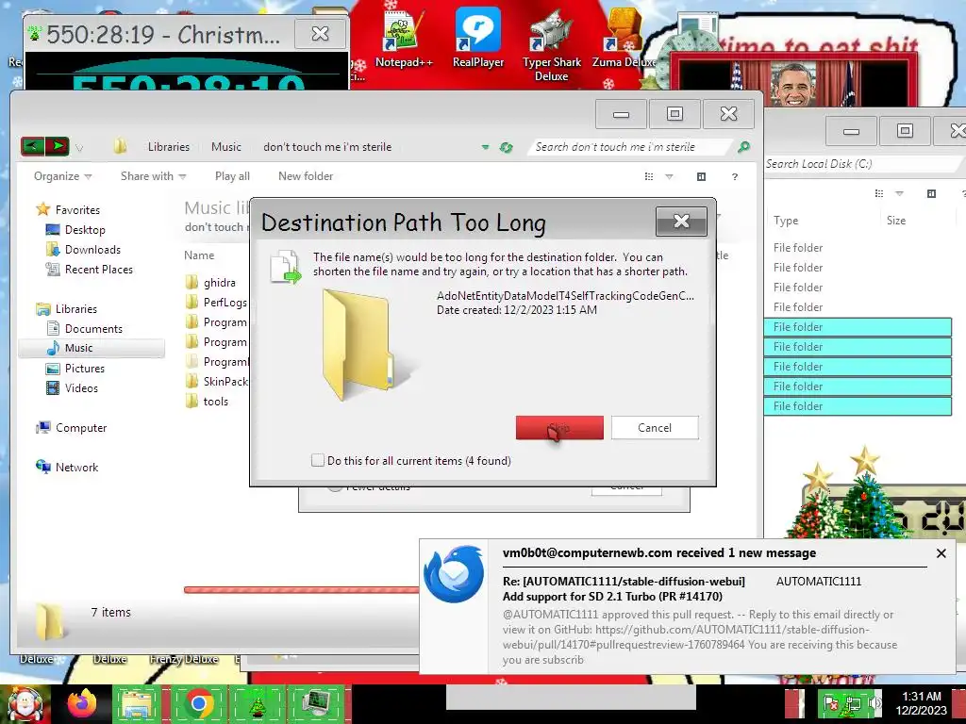Open Organize dropdown menu
Image resolution: width=966 pixels, height=724 pixels.
(63, 176)
